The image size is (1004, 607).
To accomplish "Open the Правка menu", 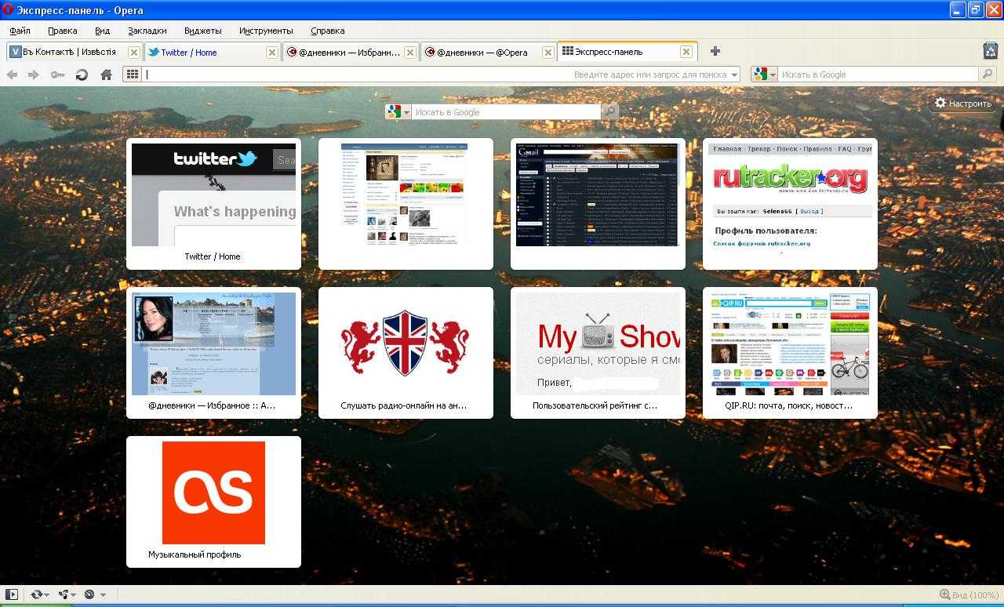I will coord(62,31).
